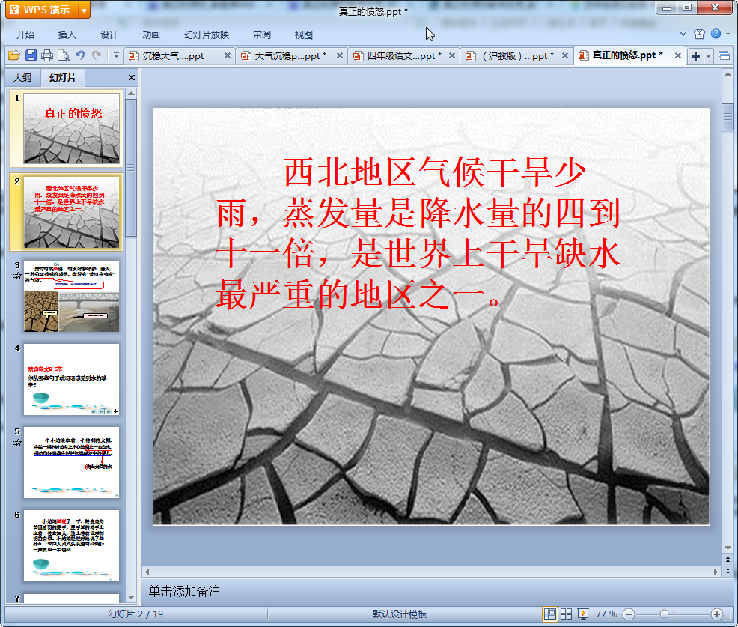Screen dimensions: 738x627
Task: Click 默认设计模板 in status bar
Action: click(x=400, y=614)
